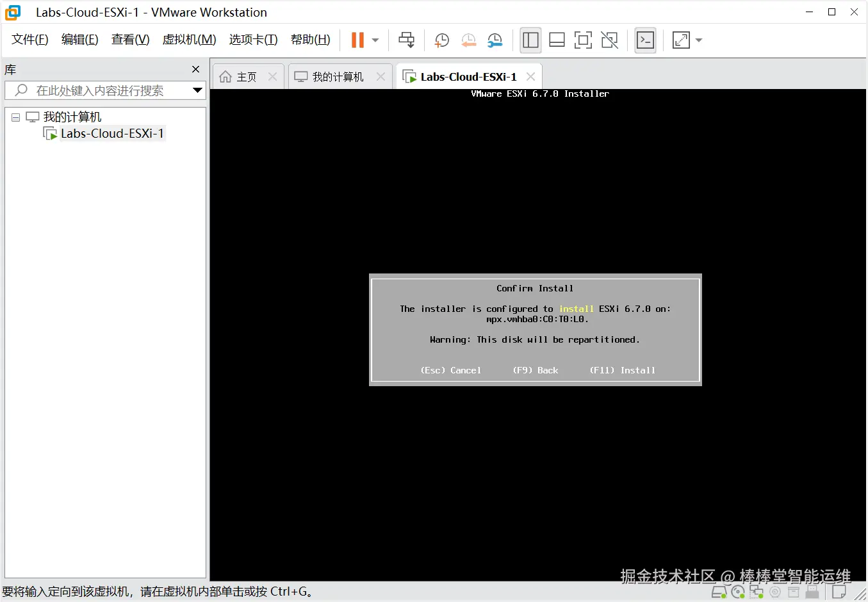
Task: Toggle the console view icon
Action: 645,40
